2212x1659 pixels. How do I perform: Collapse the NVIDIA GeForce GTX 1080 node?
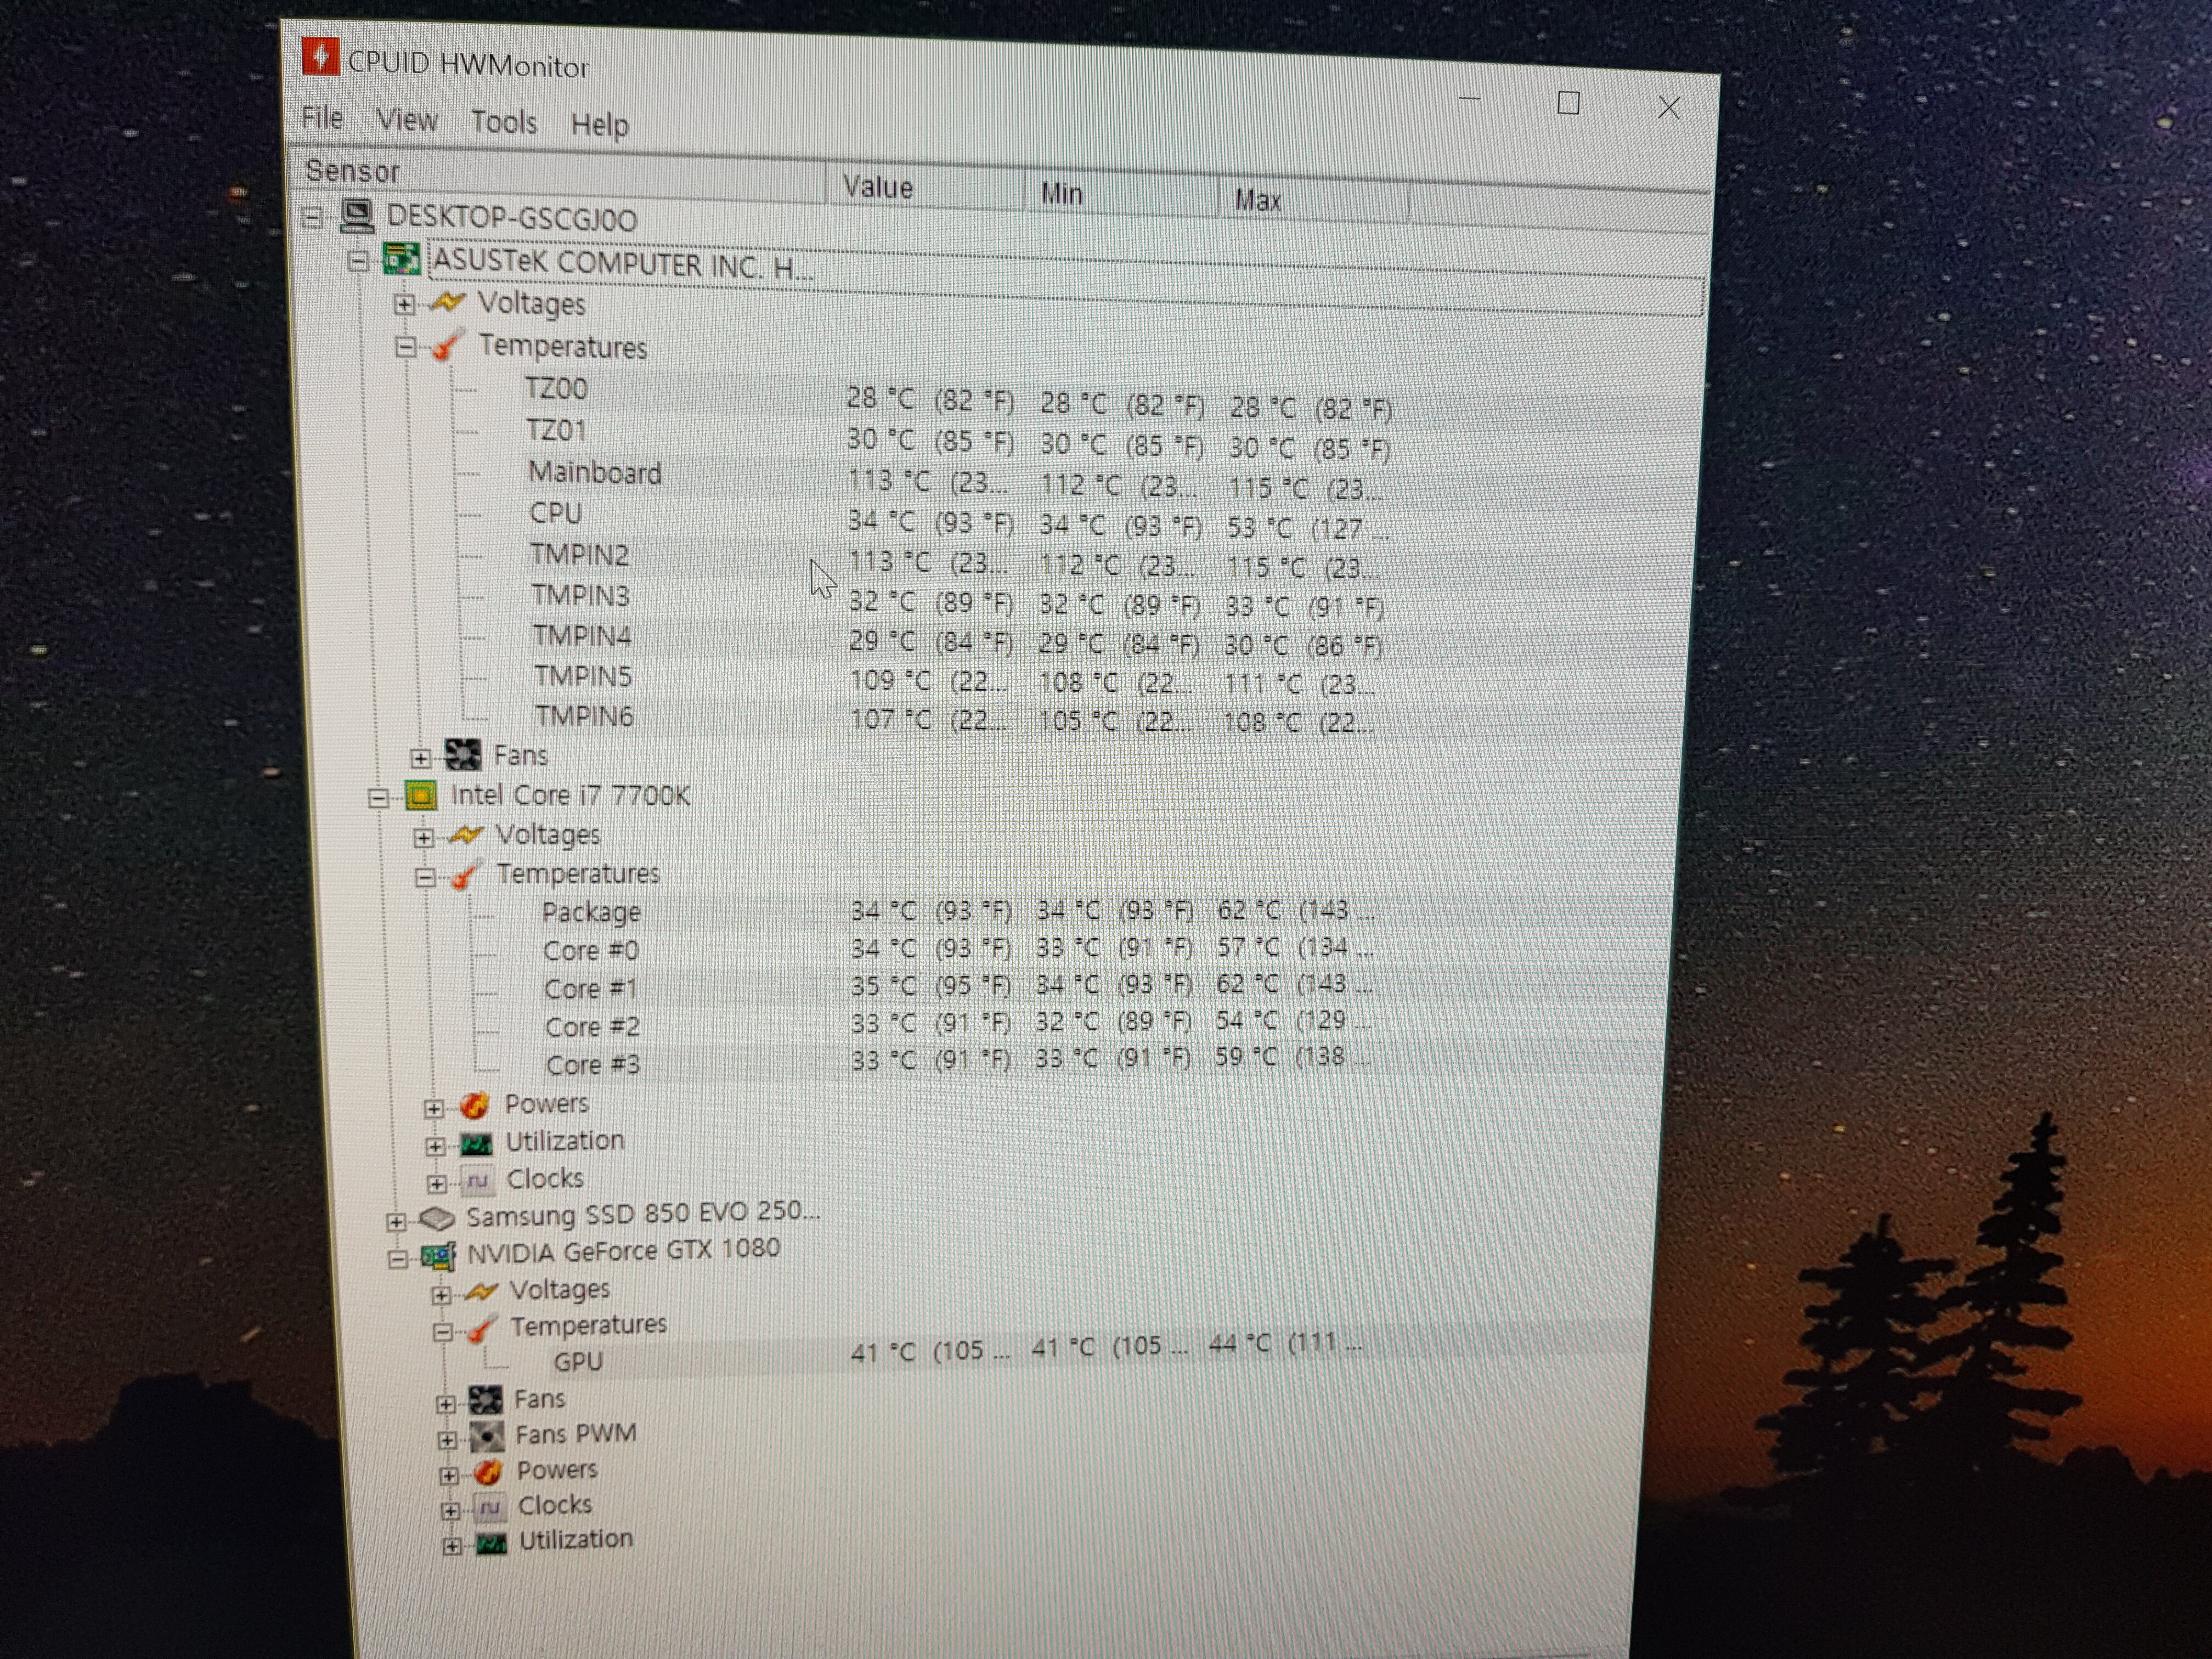point(398,1258)
